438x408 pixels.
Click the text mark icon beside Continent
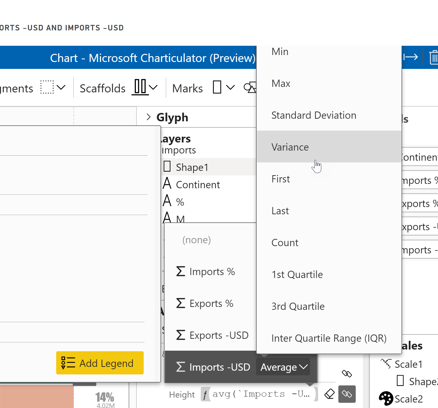click(x=167, y=184)
